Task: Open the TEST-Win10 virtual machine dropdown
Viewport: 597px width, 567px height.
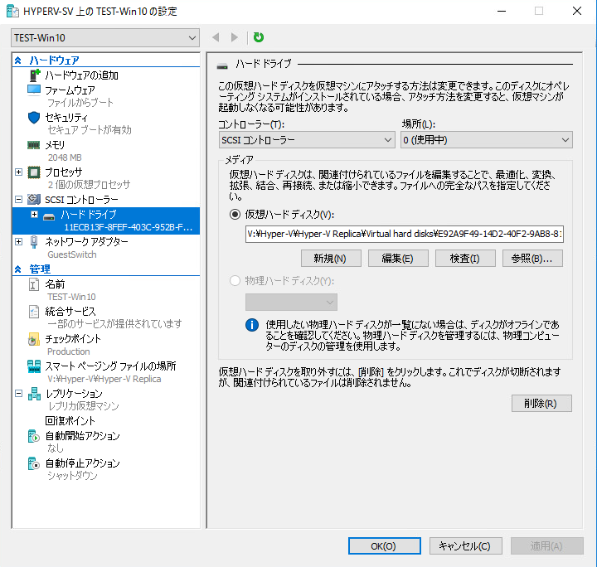Action: (105, 37)
